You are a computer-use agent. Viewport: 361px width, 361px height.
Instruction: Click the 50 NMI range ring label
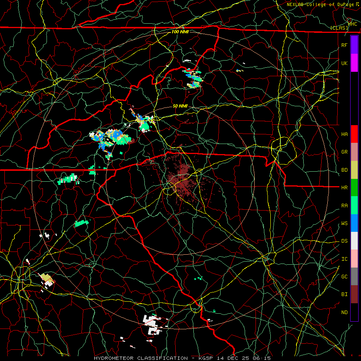tap(180, 106)
